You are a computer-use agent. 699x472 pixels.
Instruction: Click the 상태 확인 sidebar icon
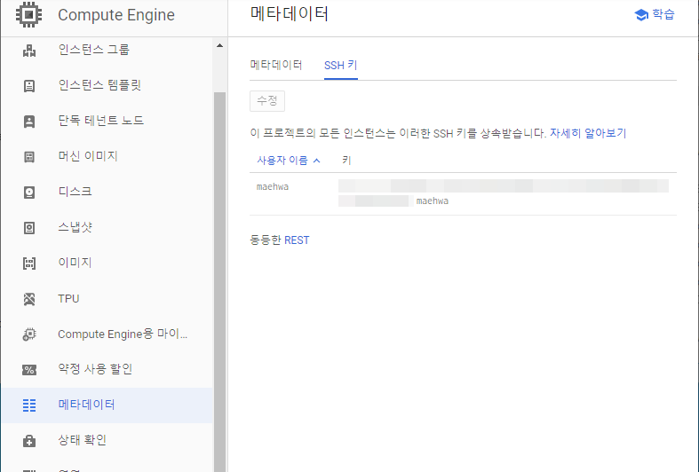(29, 441)
